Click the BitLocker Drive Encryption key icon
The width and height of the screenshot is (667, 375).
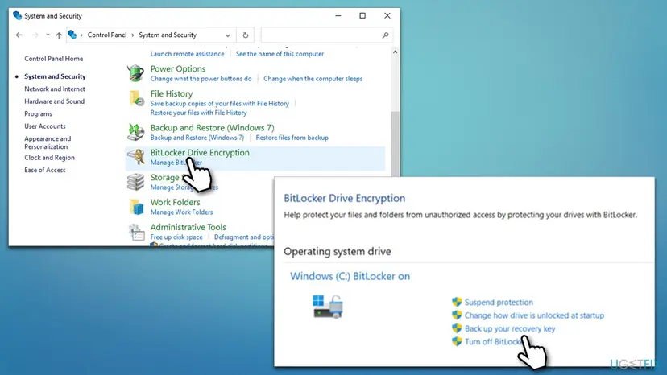[x=136, y=157]
